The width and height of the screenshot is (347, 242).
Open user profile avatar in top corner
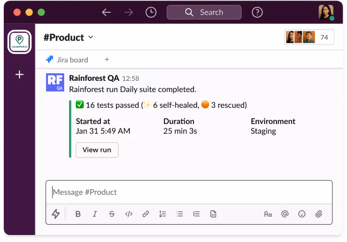(x=326, y=12)
